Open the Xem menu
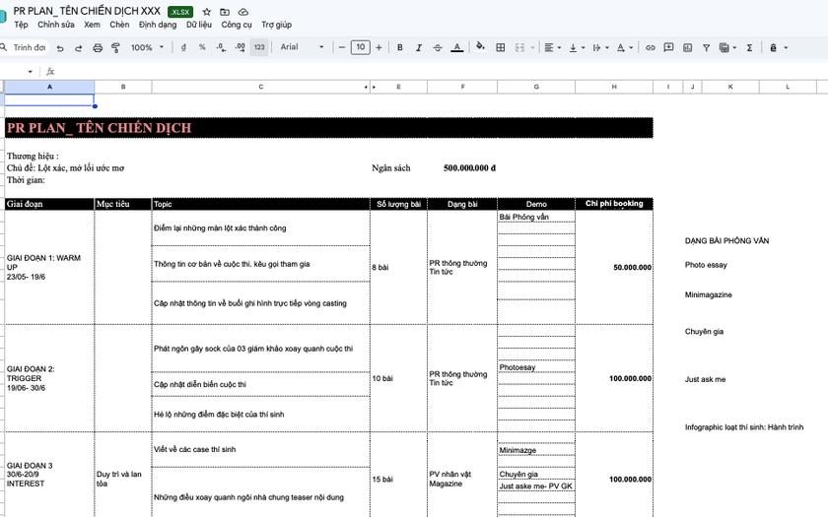This screenshot has height=517, width=828. (x=92, y=25)
